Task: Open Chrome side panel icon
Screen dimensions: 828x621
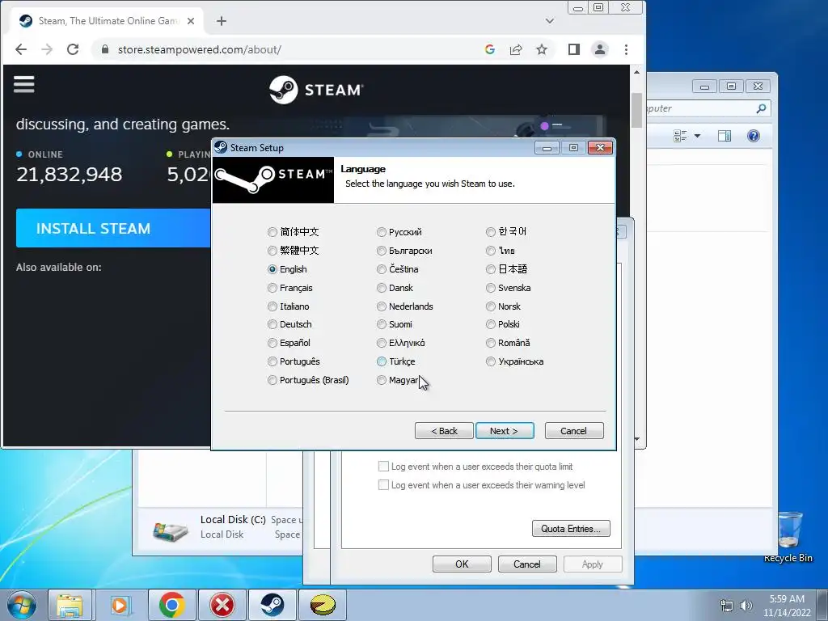Action: click(574, 49)
